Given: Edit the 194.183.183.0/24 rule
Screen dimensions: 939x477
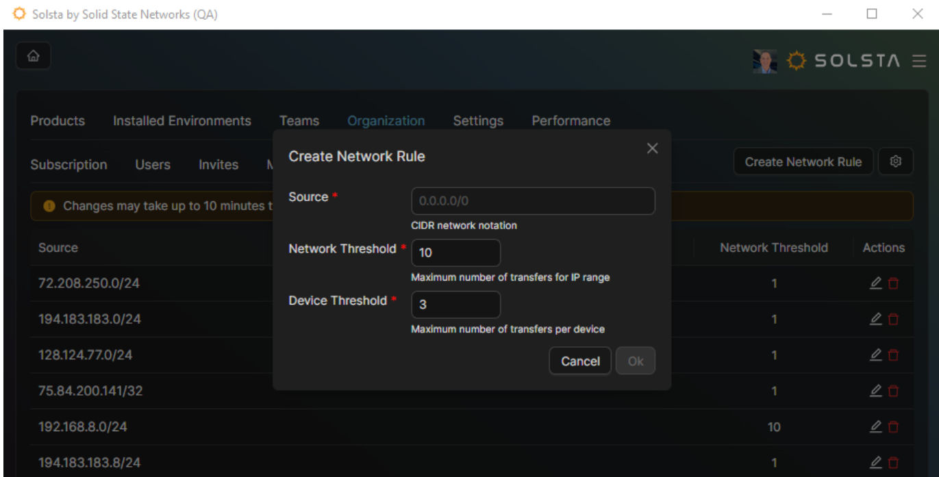Looking at the screenshot, I should point(875,319).
